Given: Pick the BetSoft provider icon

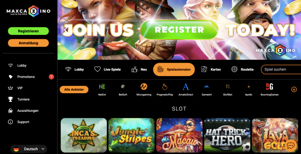Looking at the screenshot, I should pyautogui.click(x=123, y=87).
